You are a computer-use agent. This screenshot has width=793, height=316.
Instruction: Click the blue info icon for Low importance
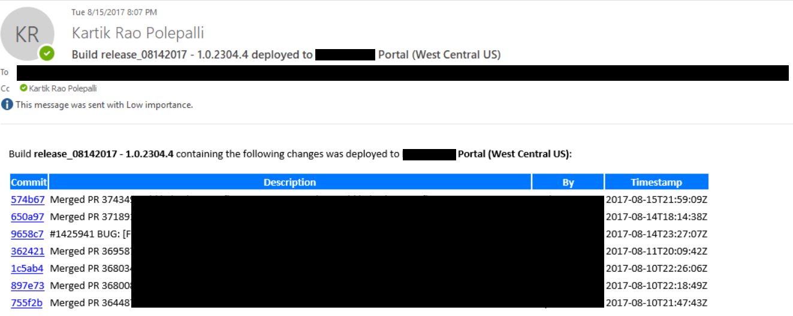tap(7, 105)
